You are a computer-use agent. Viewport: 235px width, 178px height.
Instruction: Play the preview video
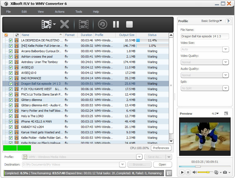pos(182,172)
